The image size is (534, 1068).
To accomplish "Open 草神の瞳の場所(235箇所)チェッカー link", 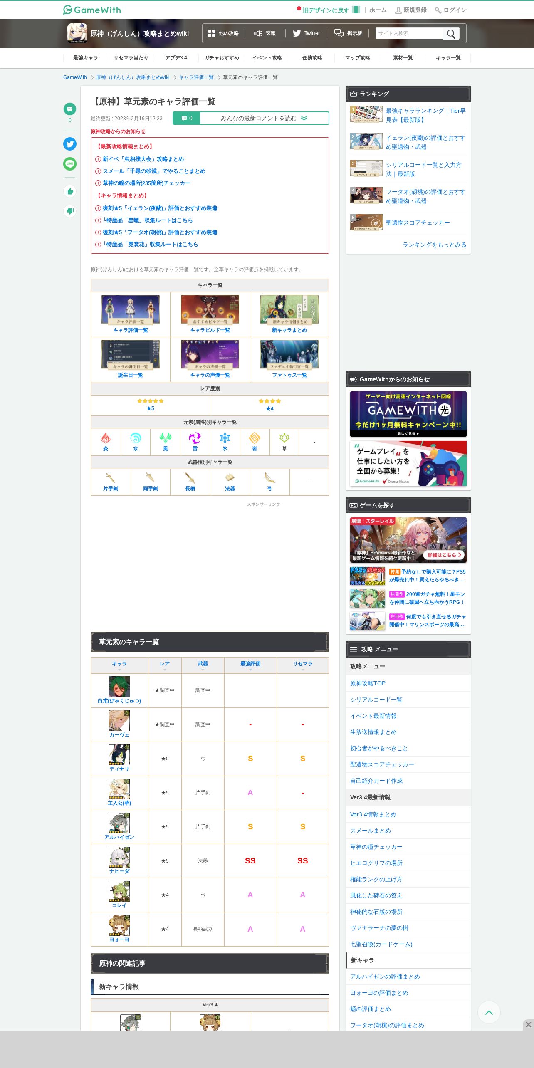I will click(146, 183).
